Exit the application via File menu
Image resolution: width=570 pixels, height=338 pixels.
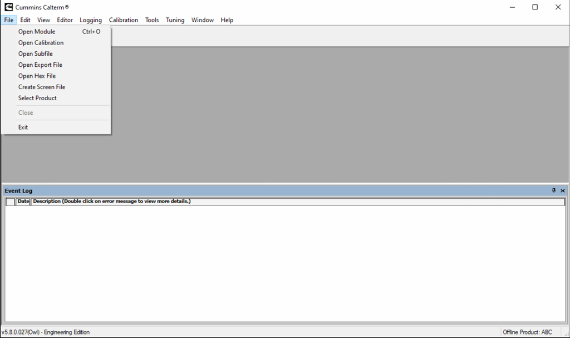tap(23, 128)
